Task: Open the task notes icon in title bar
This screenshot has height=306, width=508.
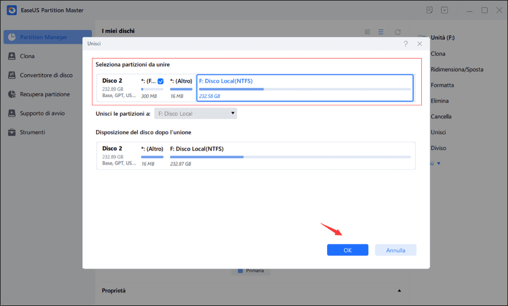Action: [x=430, y=10]
